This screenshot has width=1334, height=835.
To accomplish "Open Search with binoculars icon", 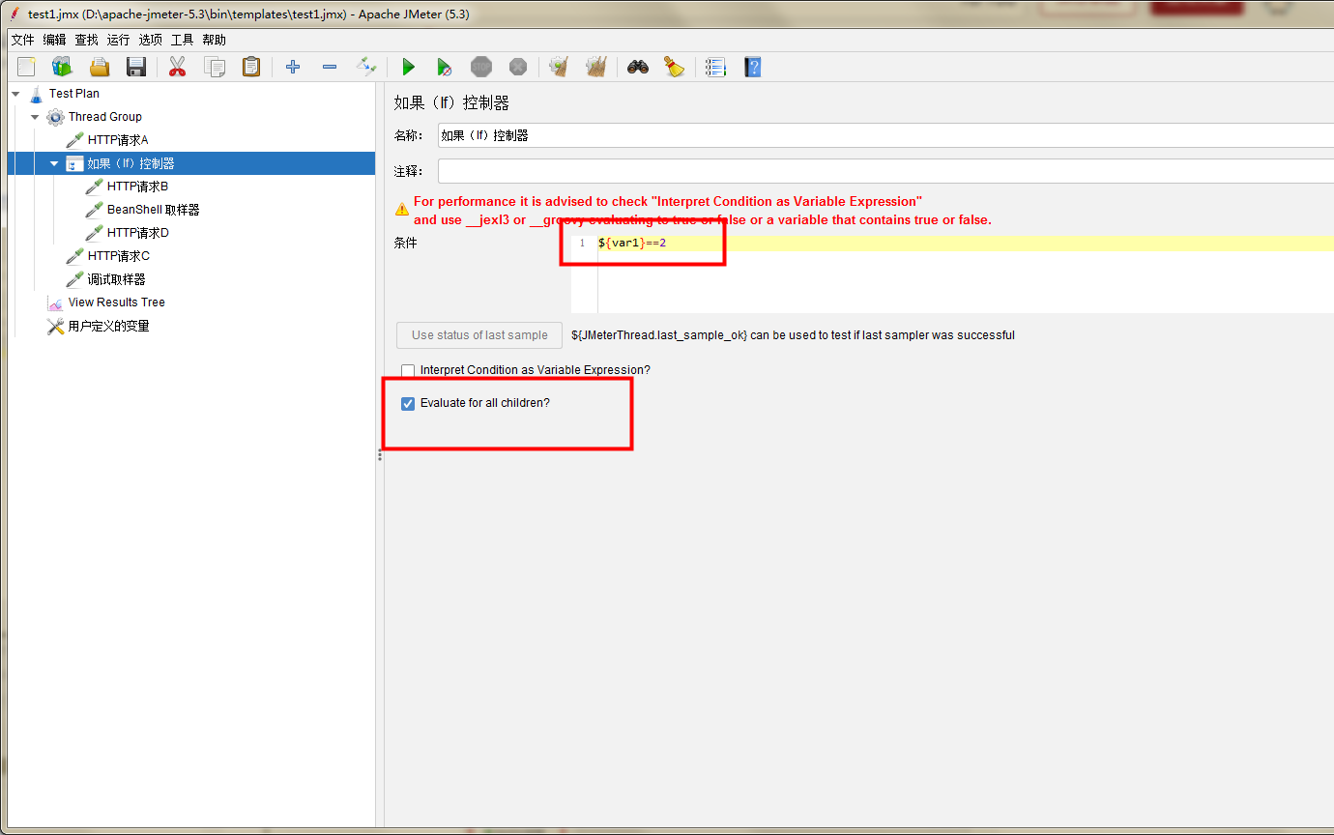I will pyautogui.click(x=637, y=67).
